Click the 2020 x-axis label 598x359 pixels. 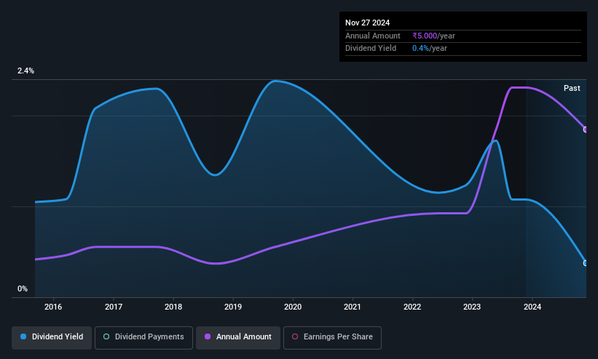[293, 307]
